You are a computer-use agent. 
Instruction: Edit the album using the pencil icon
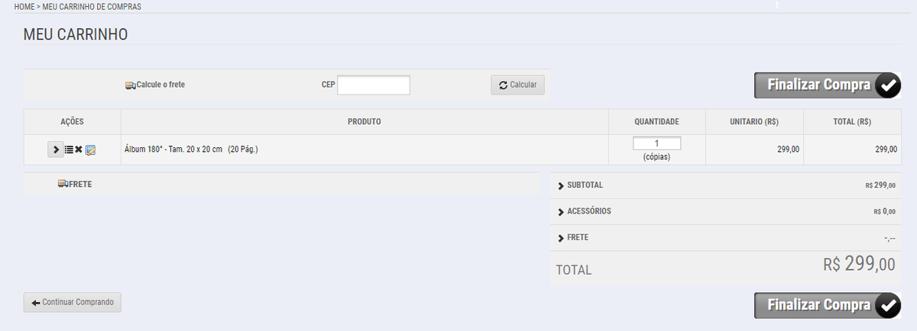[x=90, y=149]
